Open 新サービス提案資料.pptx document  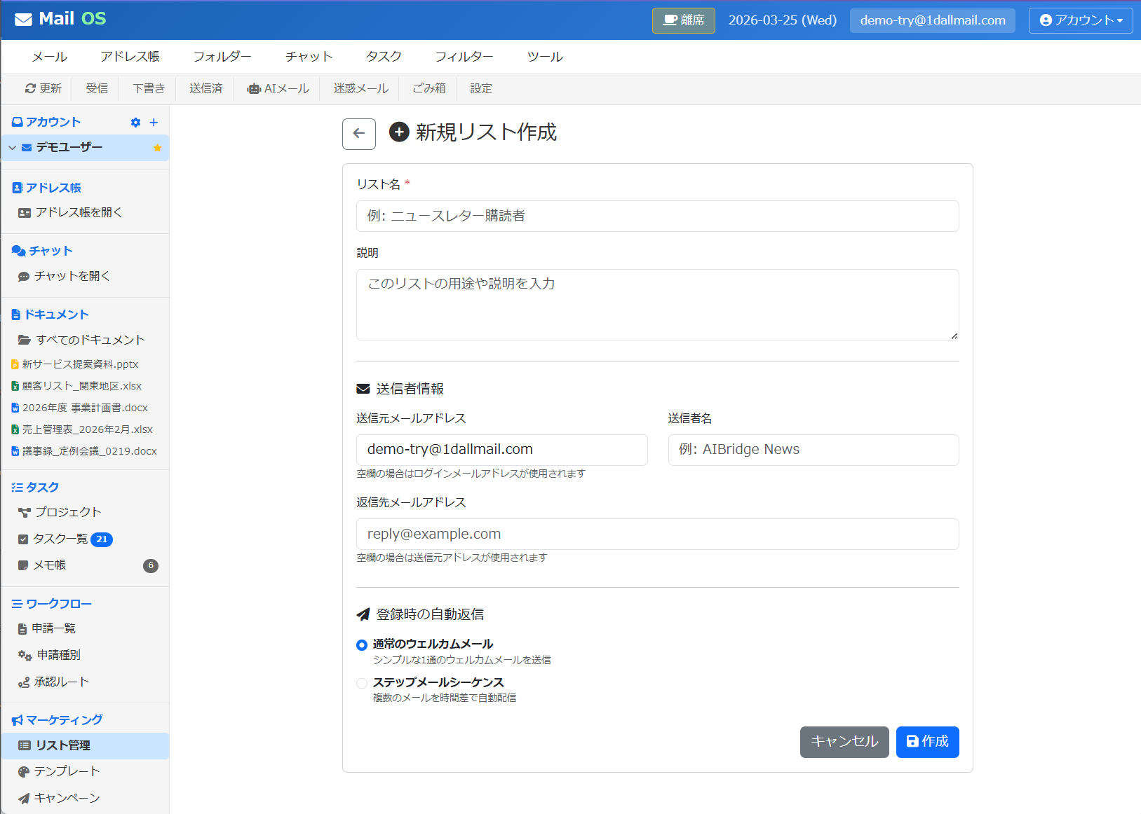80,364
